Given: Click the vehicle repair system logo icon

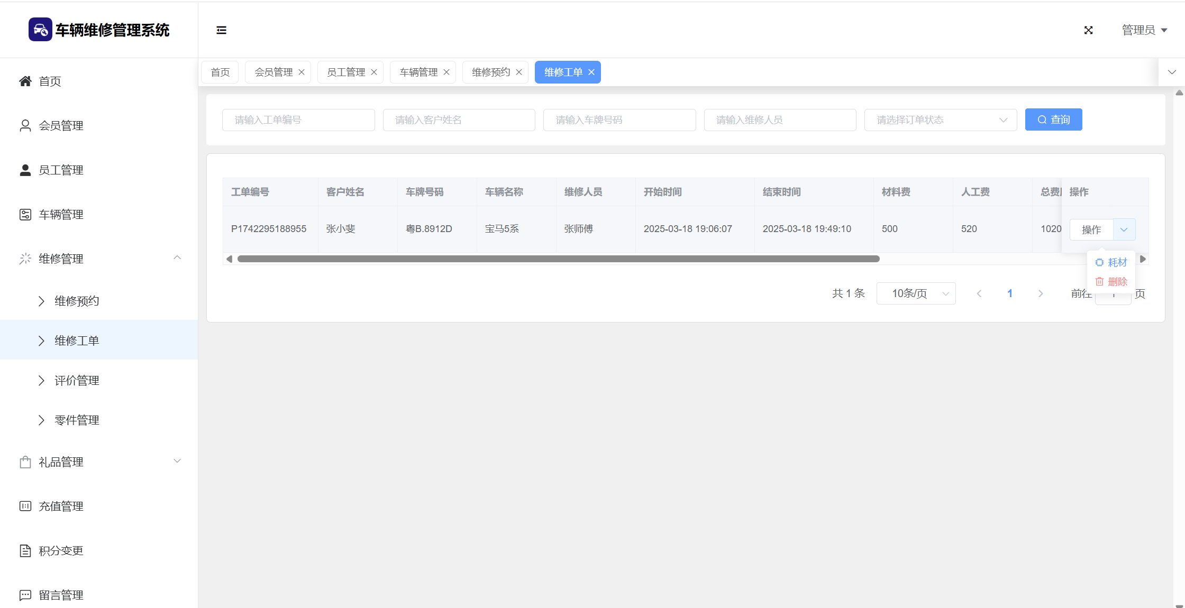Looking at the screenshot, I should pos(40,30).
